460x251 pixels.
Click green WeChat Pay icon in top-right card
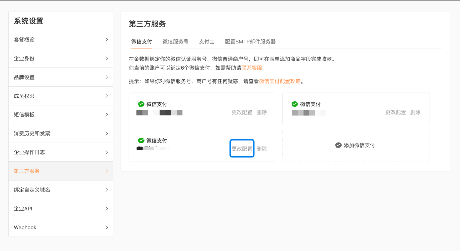click(295, 104)
